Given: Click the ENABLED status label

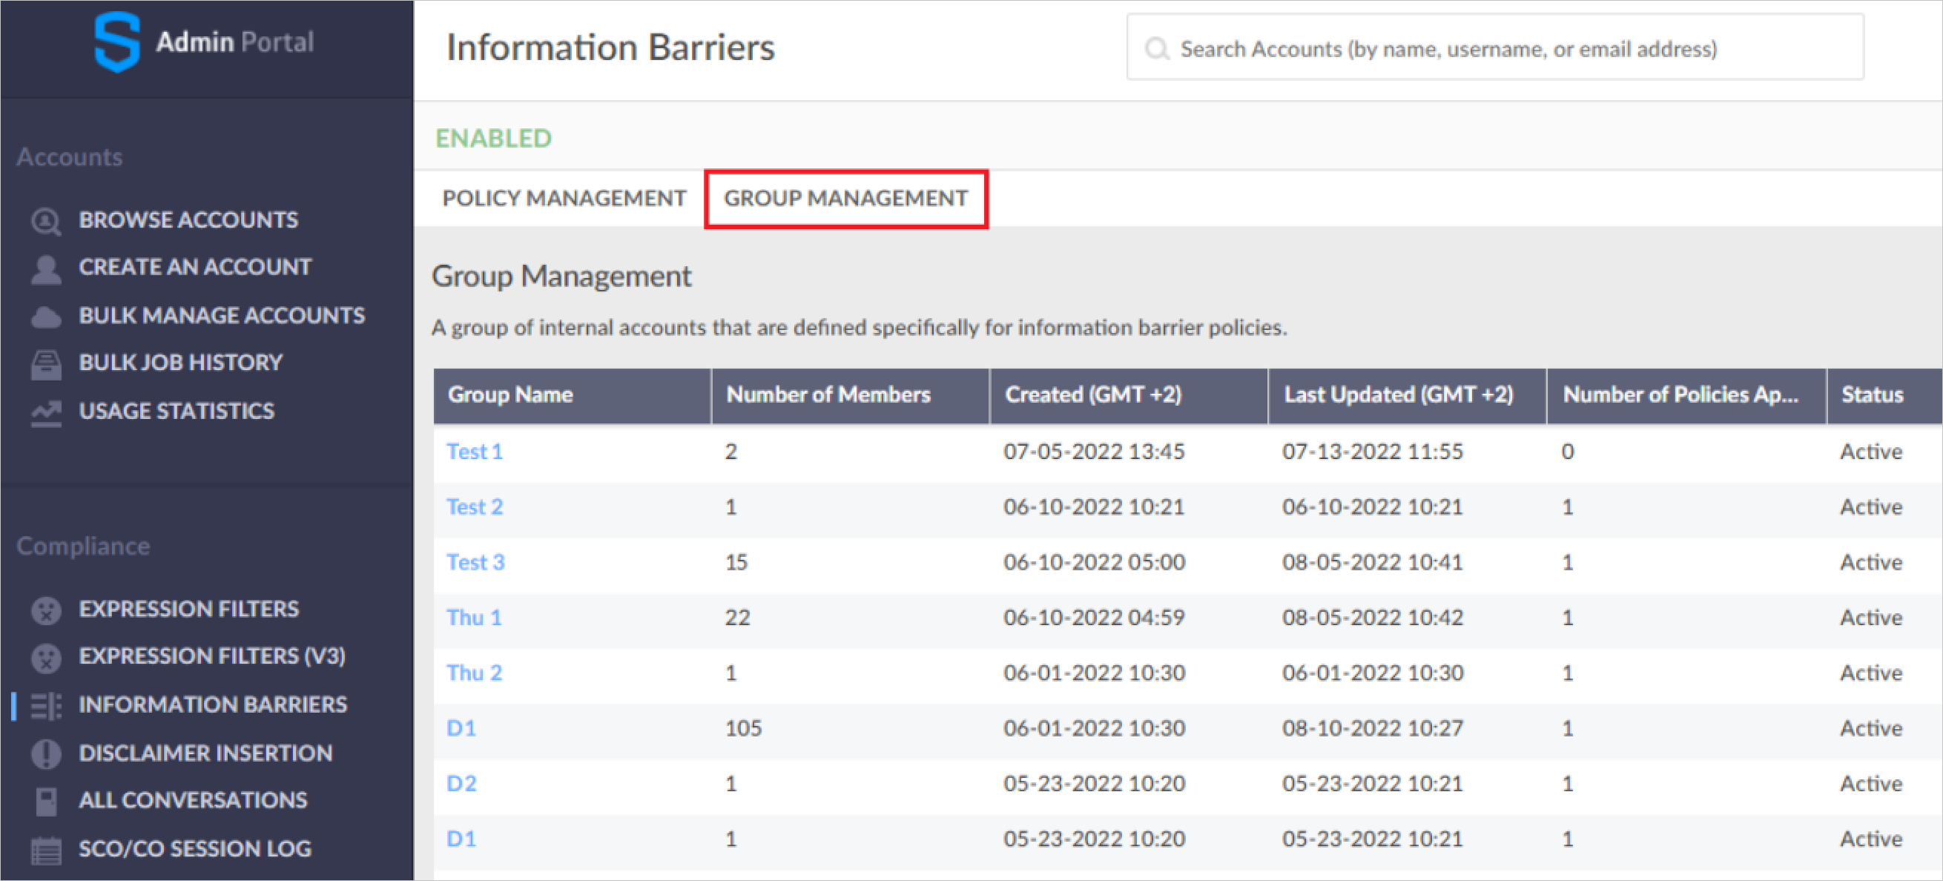Looking at the screenshot, I should tap(493, 139).
